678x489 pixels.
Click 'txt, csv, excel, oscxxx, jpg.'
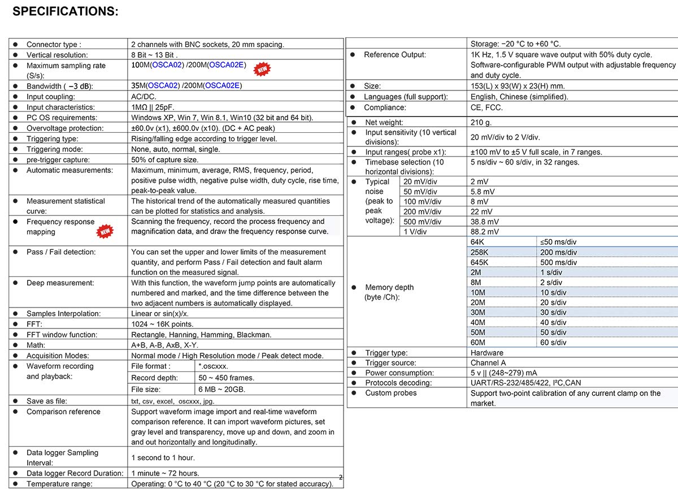pyautogui.click(x=173, y=401)
